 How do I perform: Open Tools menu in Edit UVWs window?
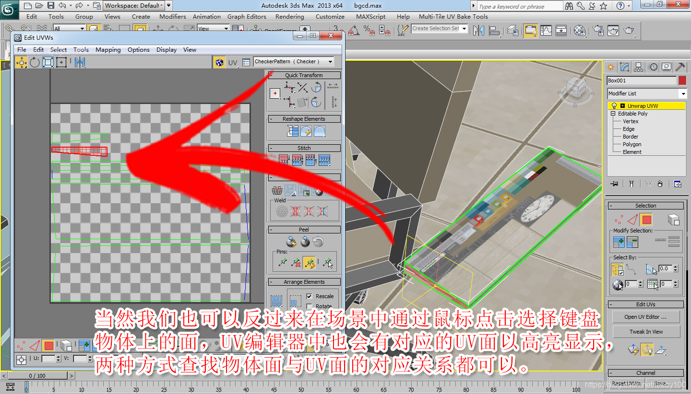81,50
